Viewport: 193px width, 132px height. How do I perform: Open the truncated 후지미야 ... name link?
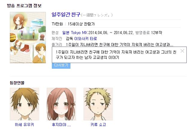tap(61, 125)
